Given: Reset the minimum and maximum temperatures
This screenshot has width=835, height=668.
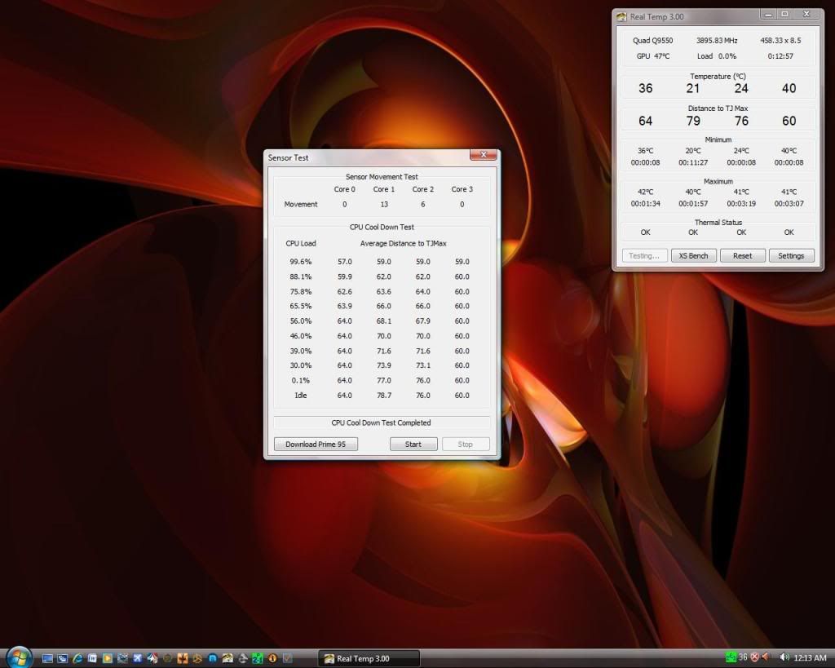Looking at the screenshot, I should coord(742,255).
